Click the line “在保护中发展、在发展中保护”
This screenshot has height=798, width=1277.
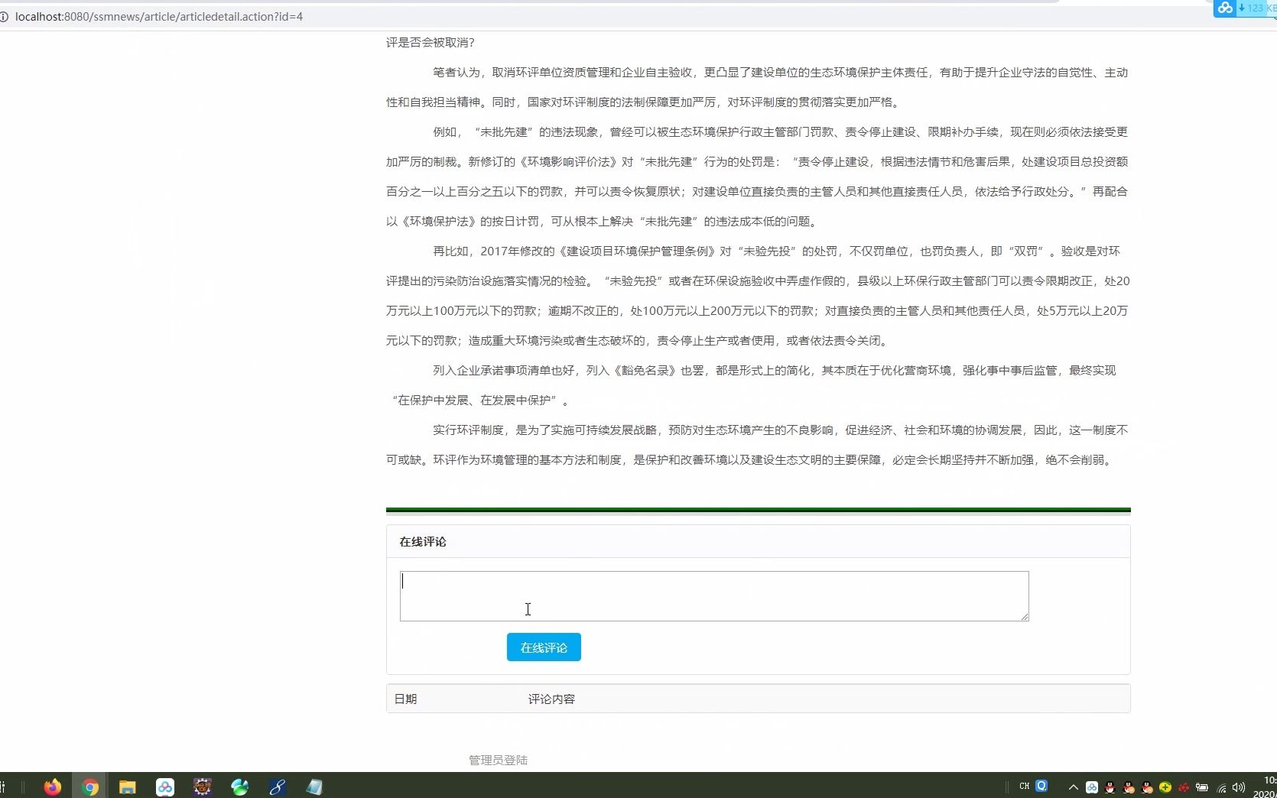480,401
